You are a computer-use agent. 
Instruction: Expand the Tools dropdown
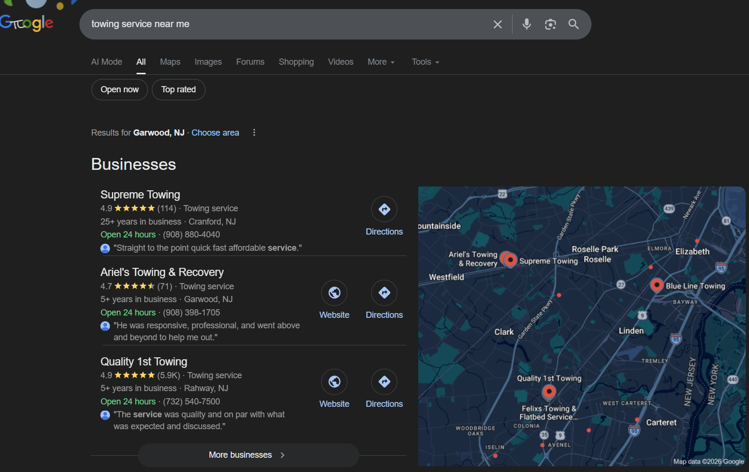coord(425,62)
